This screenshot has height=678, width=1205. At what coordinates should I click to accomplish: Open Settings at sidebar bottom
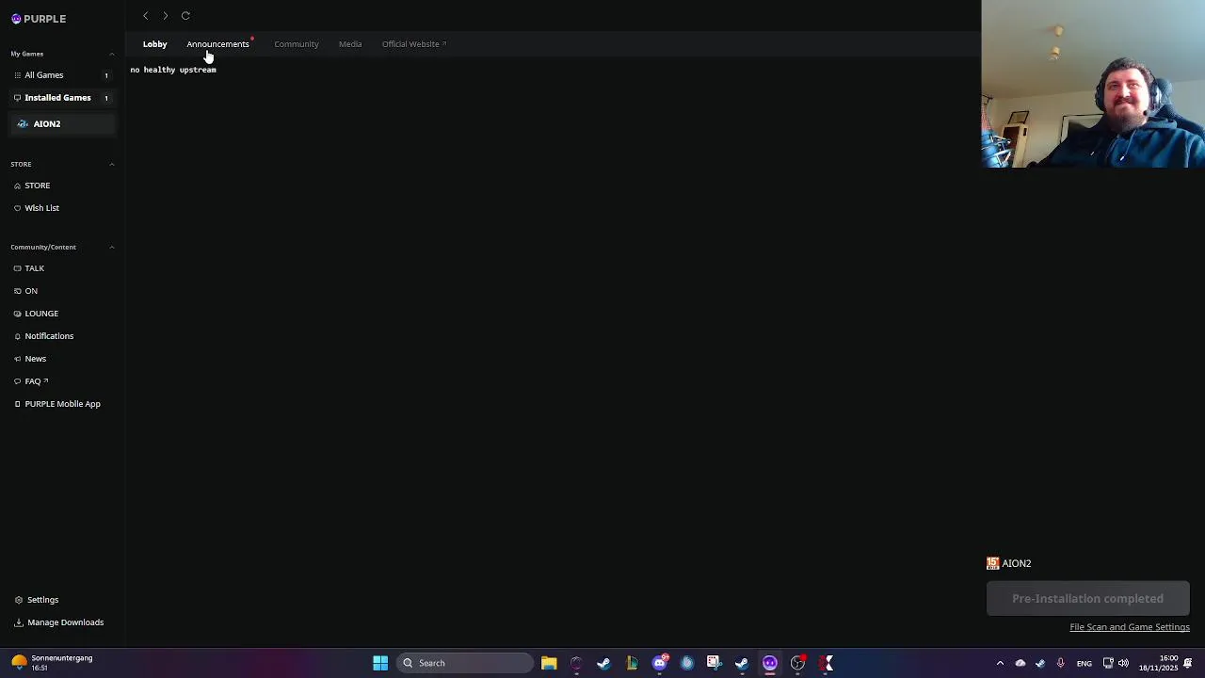[x=38, y=600]
